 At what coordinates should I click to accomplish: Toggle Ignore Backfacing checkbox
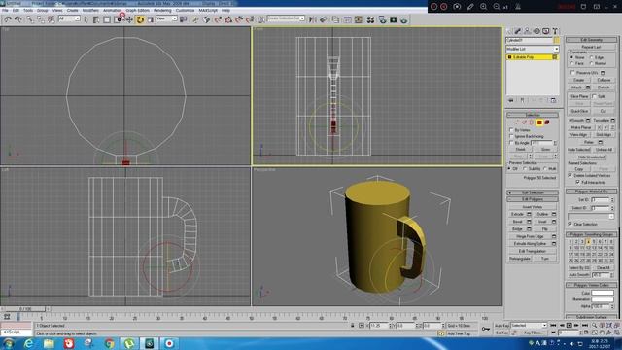(x=512, y=136)
